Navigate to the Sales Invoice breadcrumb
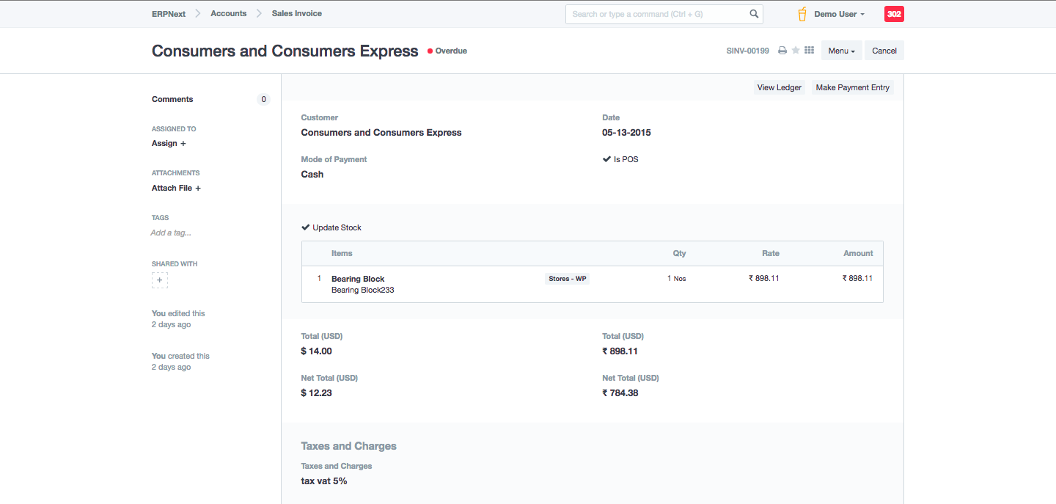The width and height of the screenshot is (1056, 504). pyautogui.click(x=296, y=13)
